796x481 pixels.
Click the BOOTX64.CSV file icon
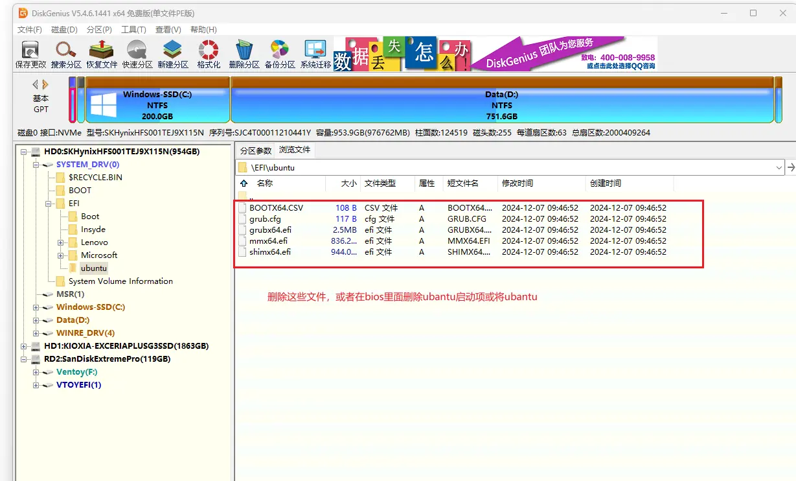tap(242, 208)
